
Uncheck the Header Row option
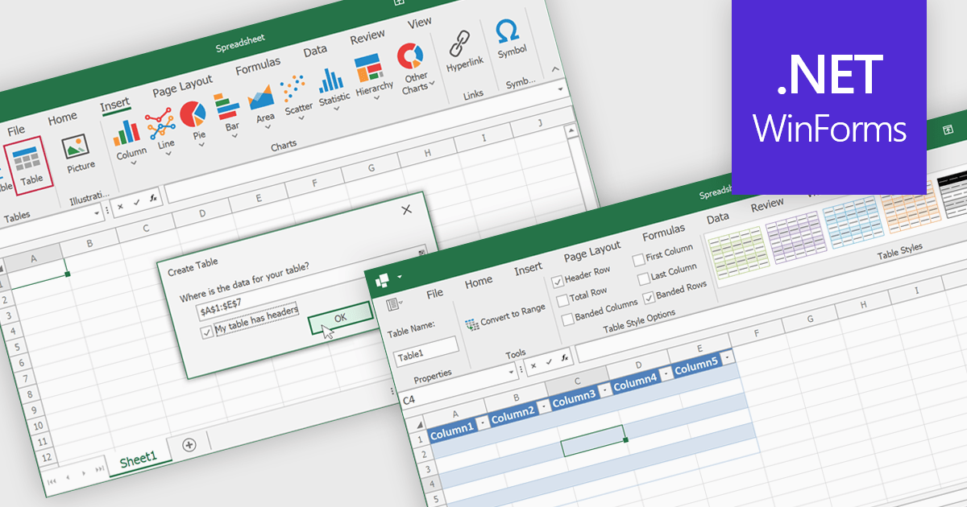tap(558, 282)
